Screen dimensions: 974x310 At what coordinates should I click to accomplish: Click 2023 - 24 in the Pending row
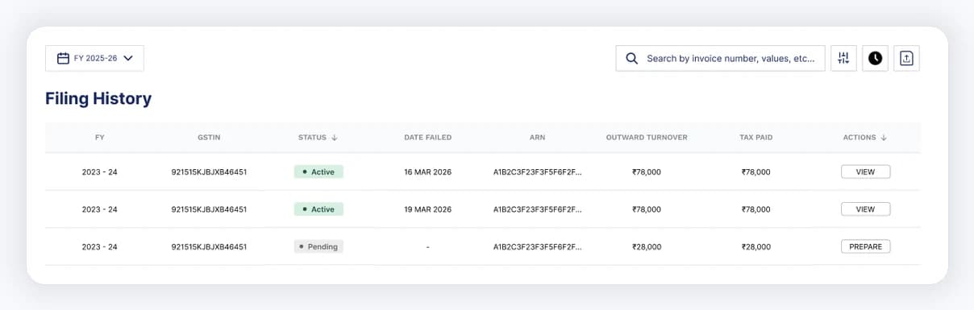pos(99,247)
